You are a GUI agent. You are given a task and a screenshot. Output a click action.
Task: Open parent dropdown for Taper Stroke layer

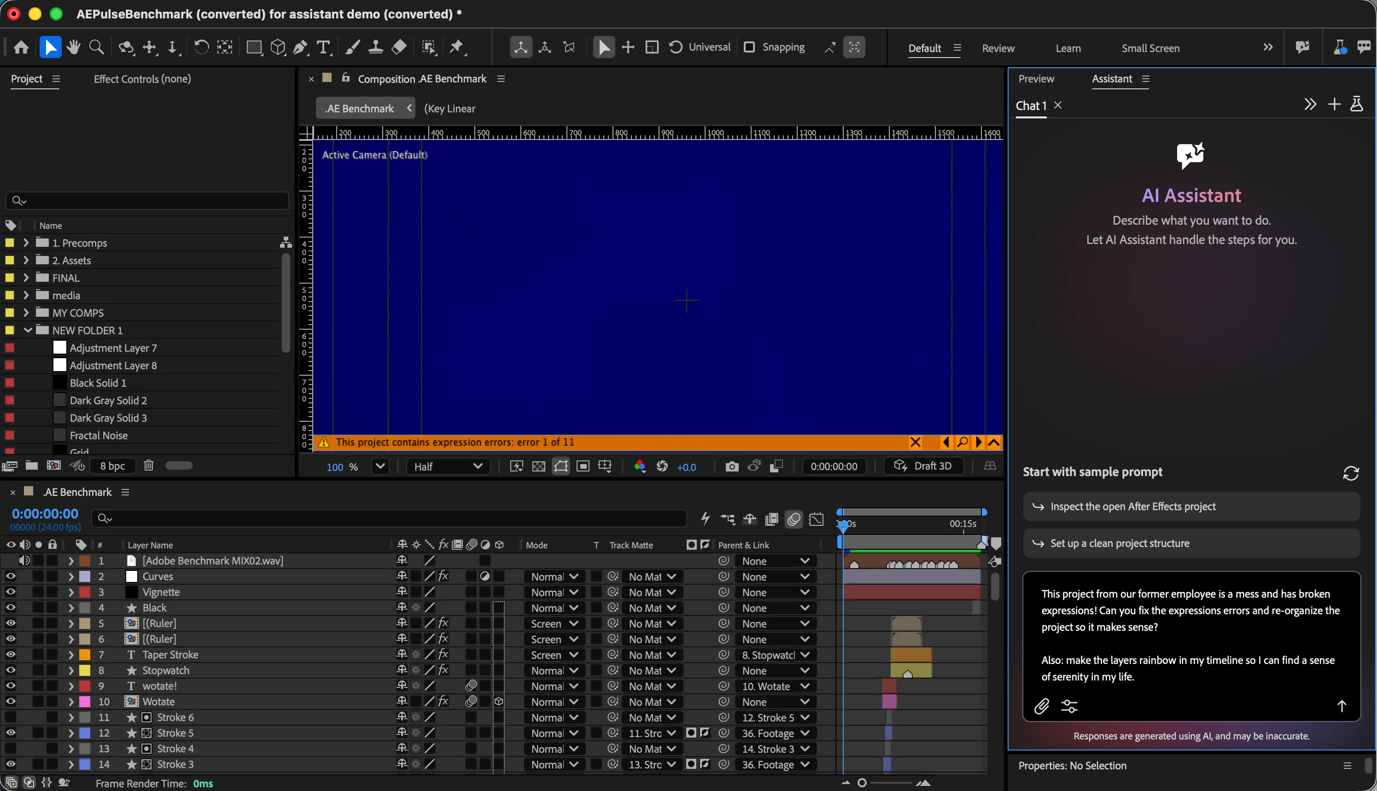[776, 655]
